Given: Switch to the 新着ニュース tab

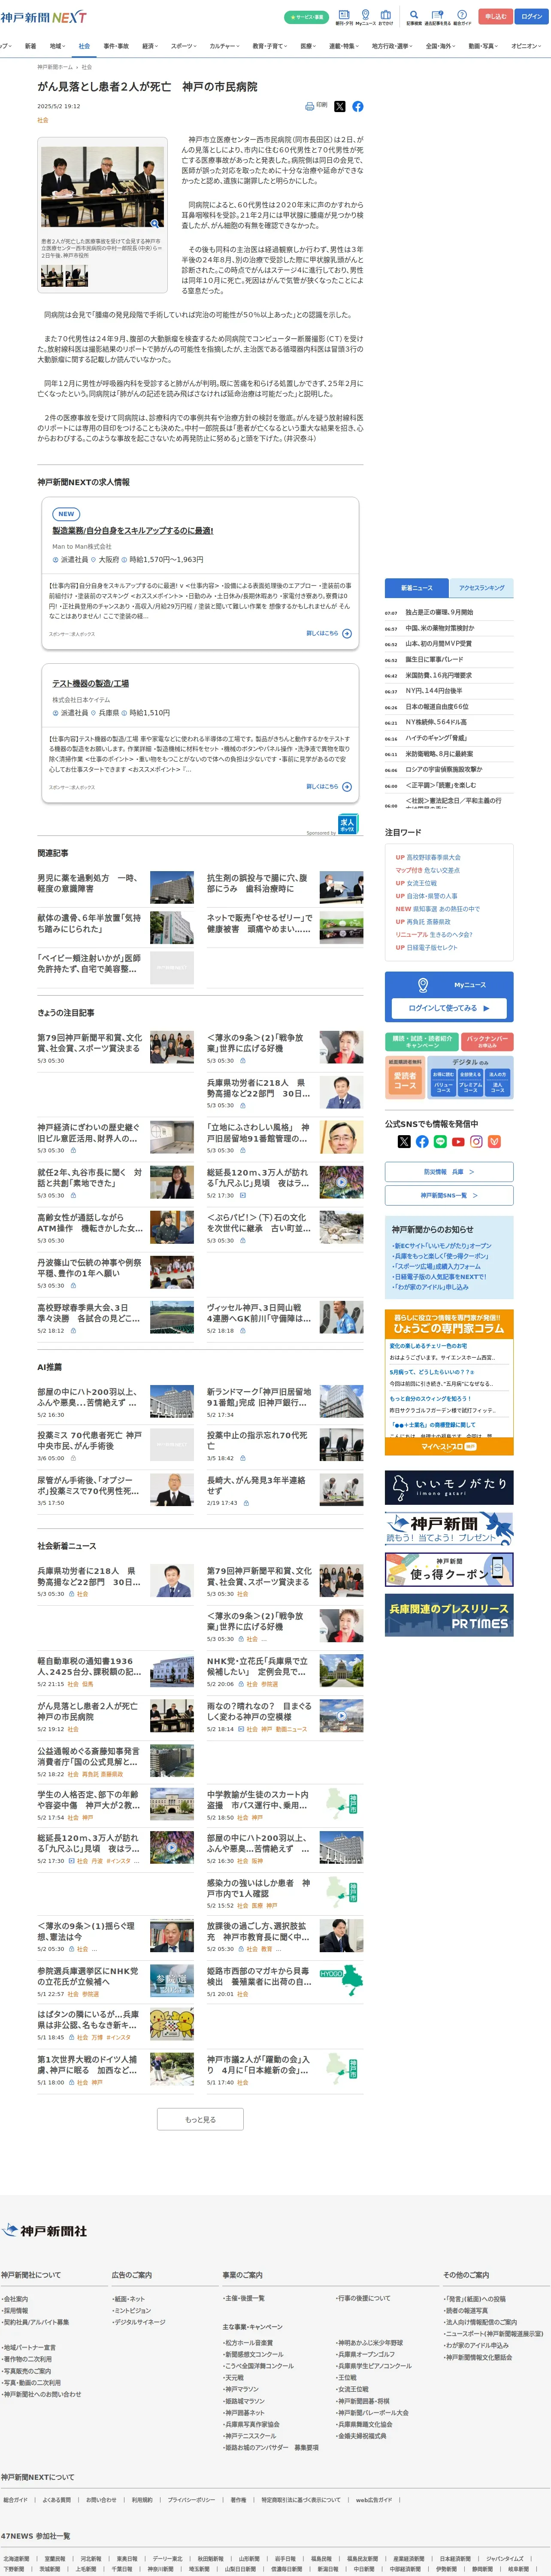Looking at the screenshot, I should click(x=417, y=588).
